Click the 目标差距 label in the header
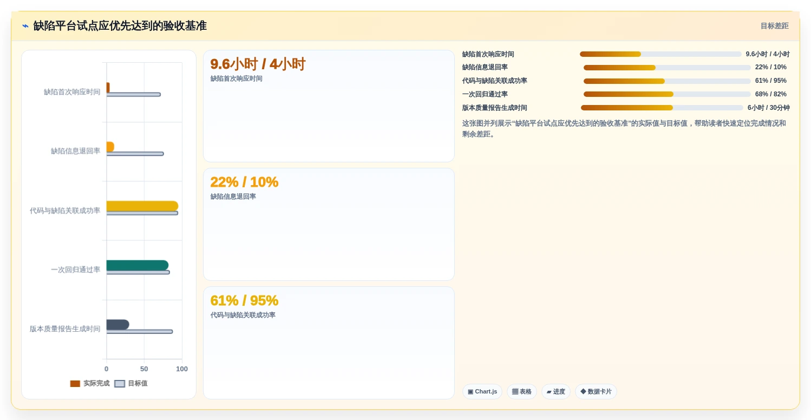 (x=774, y=26)
